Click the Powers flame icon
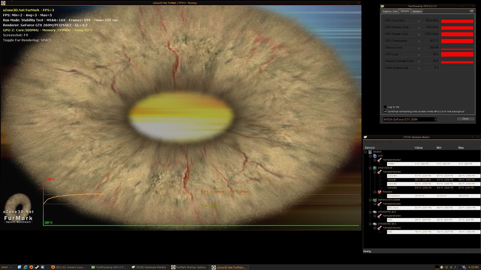Viewport: 481px width, 270px height. (380, 192)
